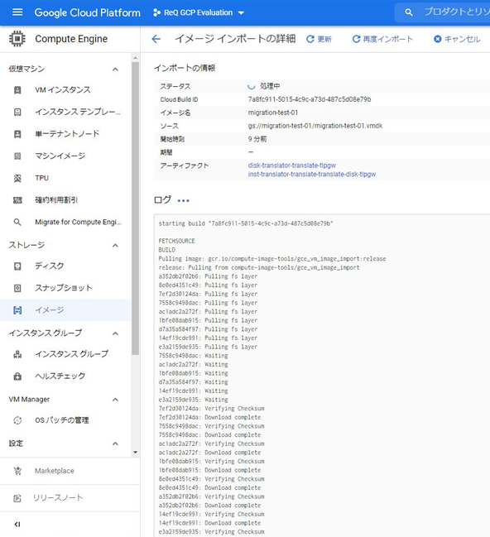490x537 pixels.
Task: Open リリースノート in the sidebar
Action: click(x=58, y=498)
